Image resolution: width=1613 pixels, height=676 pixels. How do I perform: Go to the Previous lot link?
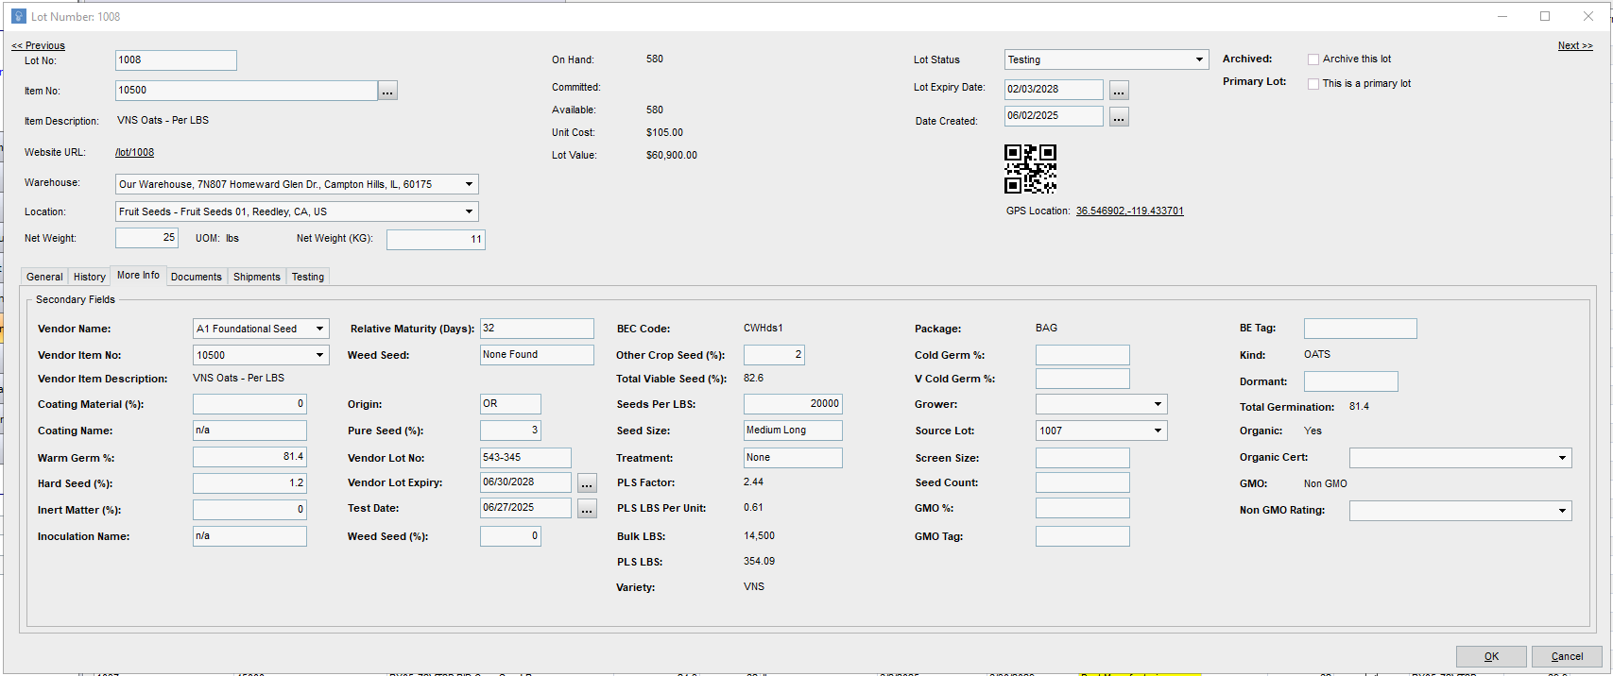[38, 45]
